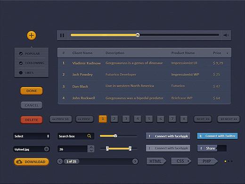Click the Search box input field

[x=76, y=136]
